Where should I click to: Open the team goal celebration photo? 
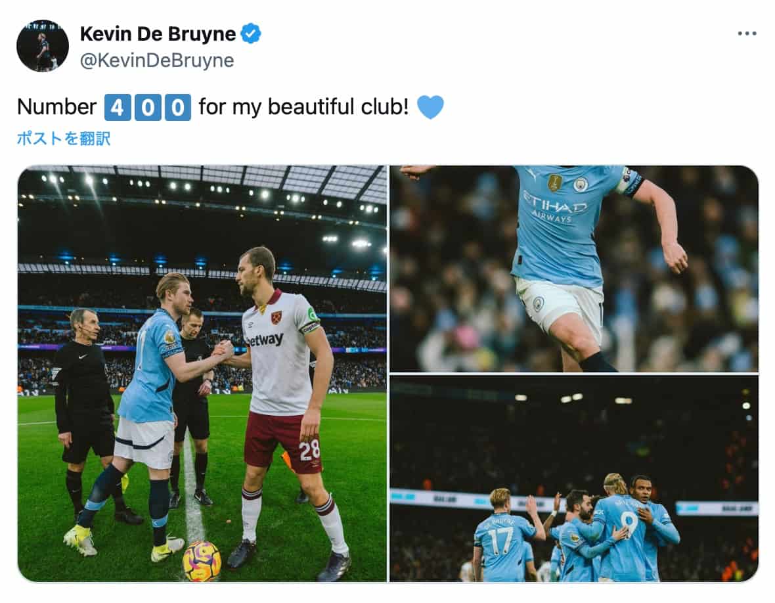click(574, 478)
